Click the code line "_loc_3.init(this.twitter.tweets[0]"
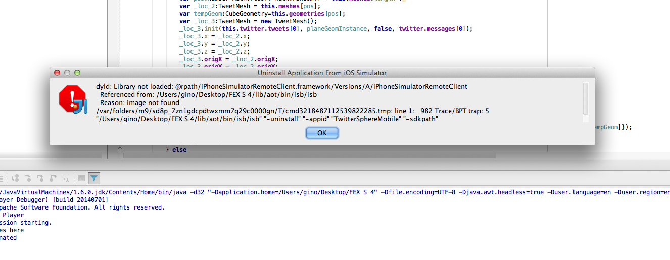Viewport: 670px width, 260px height. click(325, 29)
